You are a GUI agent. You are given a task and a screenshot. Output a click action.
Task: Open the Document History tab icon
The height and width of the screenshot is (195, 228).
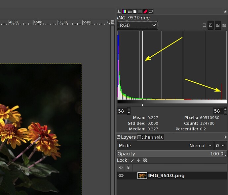(x=135, y=12)
